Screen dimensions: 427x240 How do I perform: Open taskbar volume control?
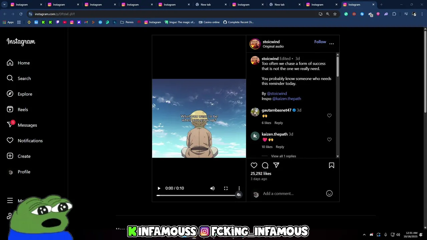coord(398,235)
